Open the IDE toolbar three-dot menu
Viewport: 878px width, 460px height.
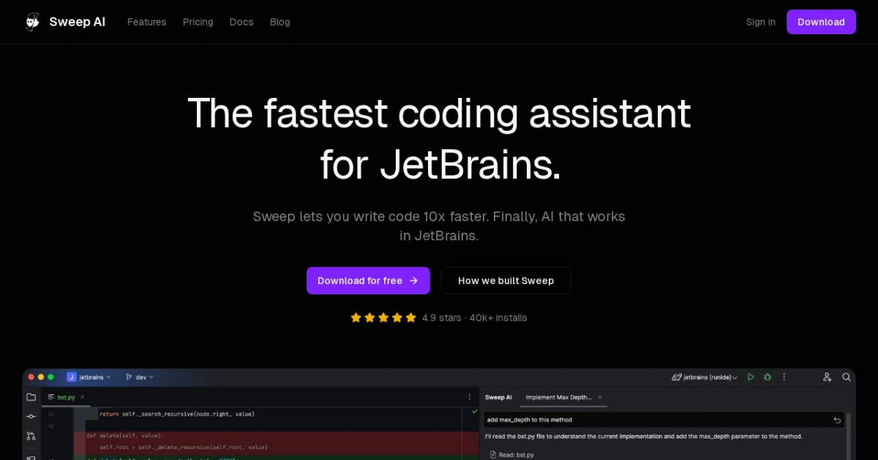[784, 377]
